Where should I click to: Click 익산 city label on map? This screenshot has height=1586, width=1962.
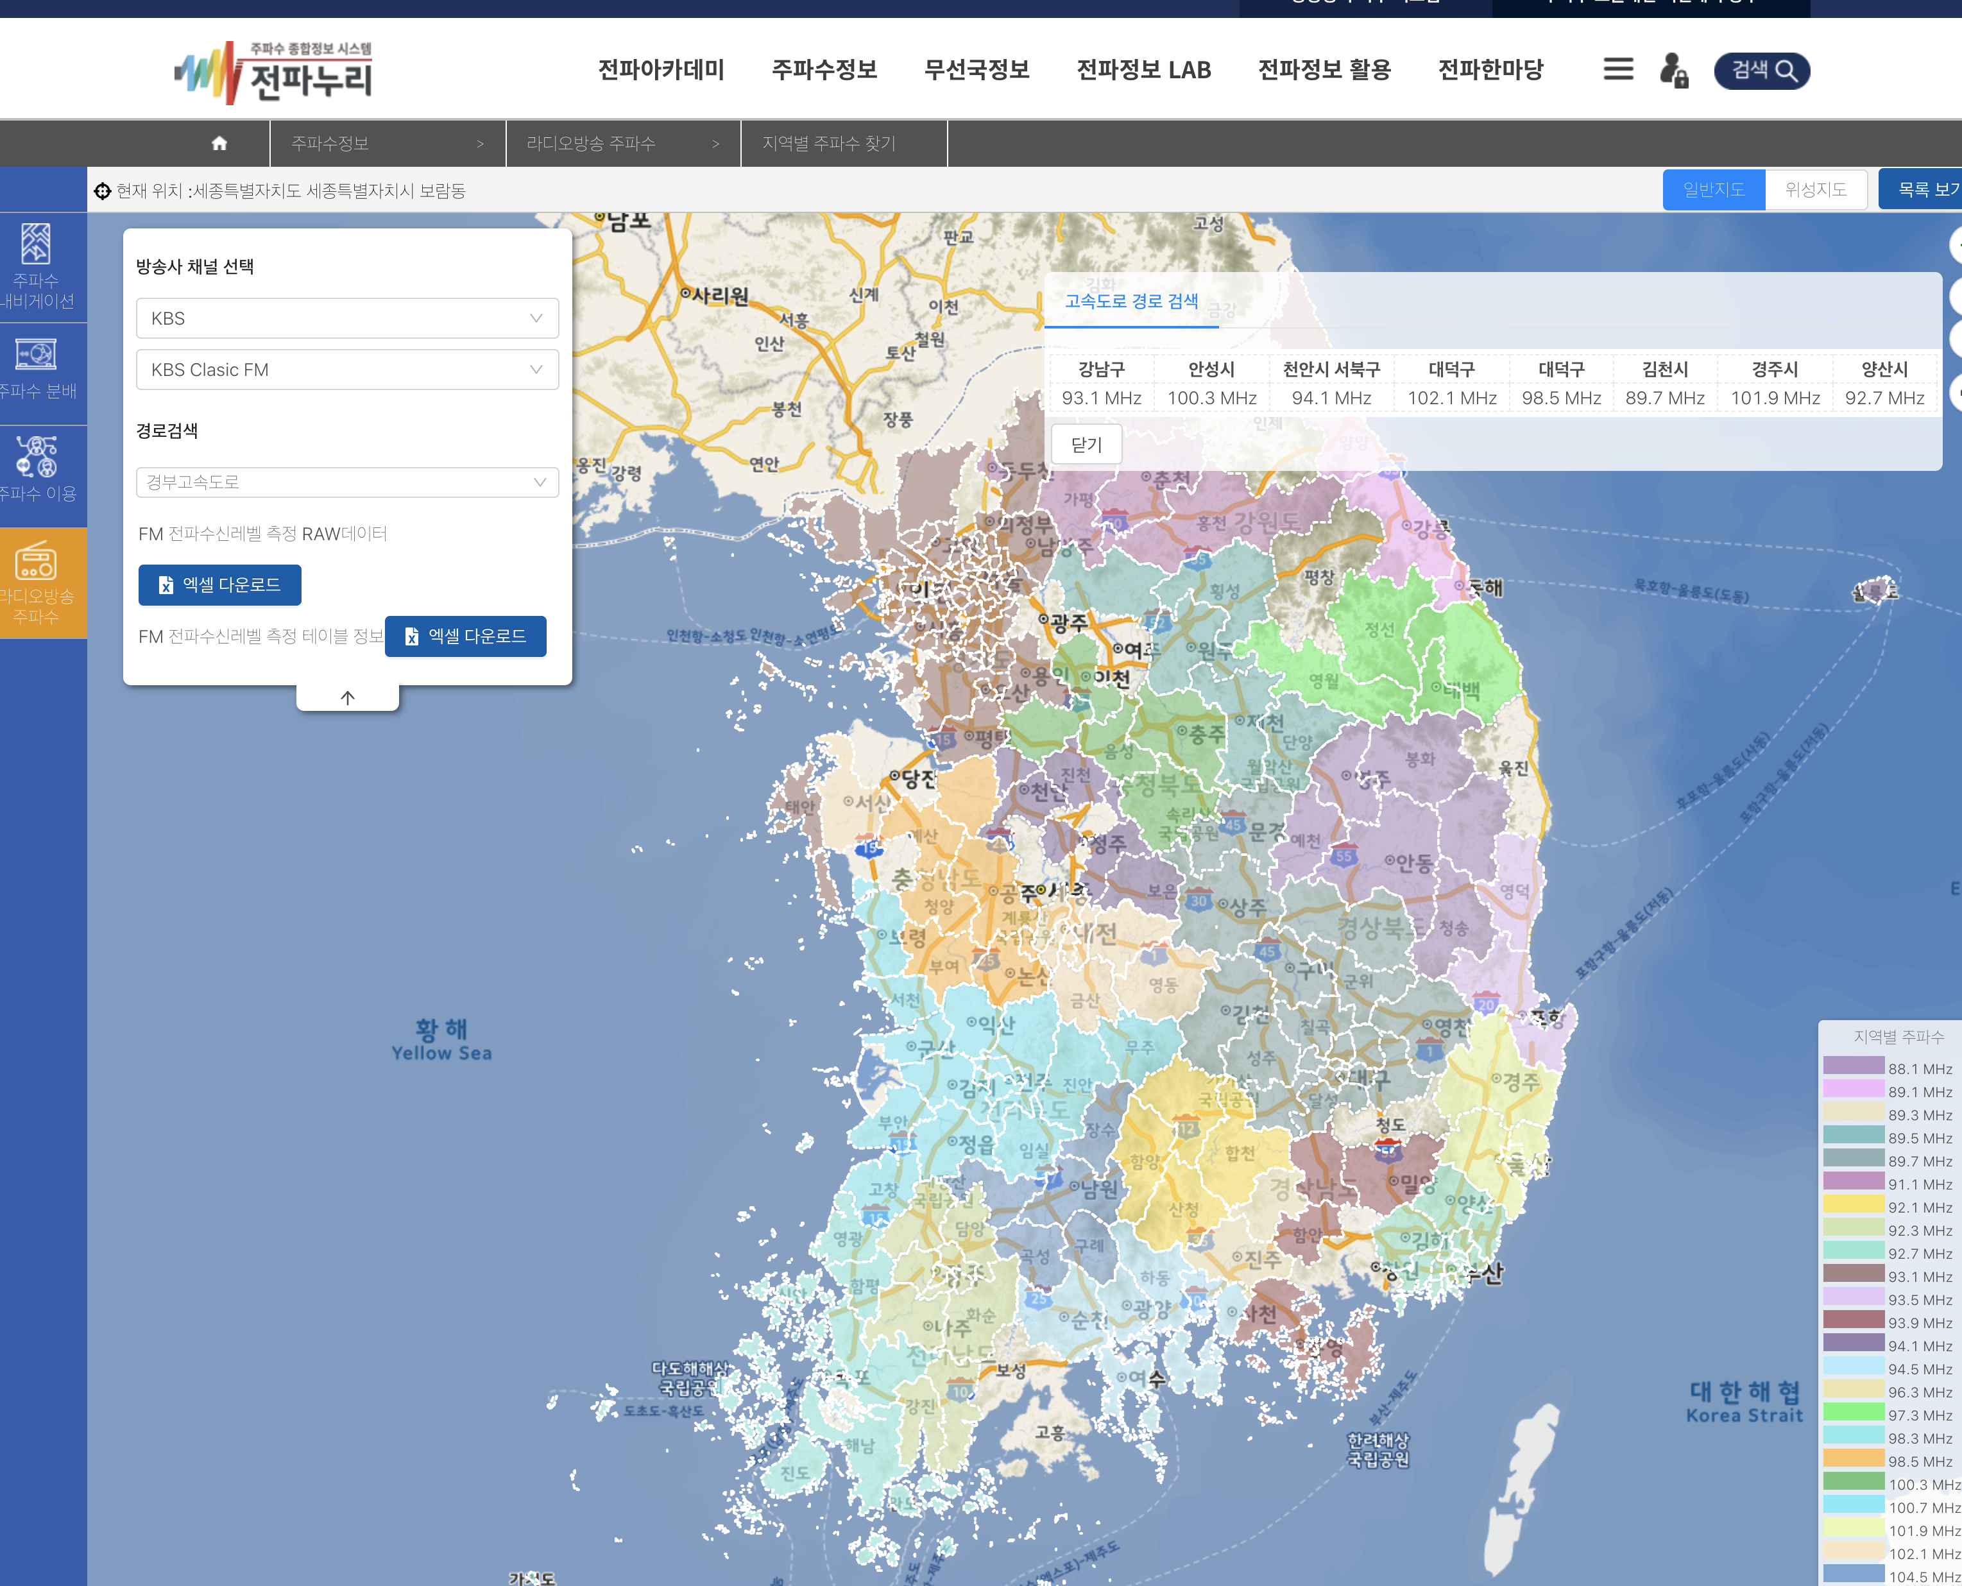coord(990,1025)
